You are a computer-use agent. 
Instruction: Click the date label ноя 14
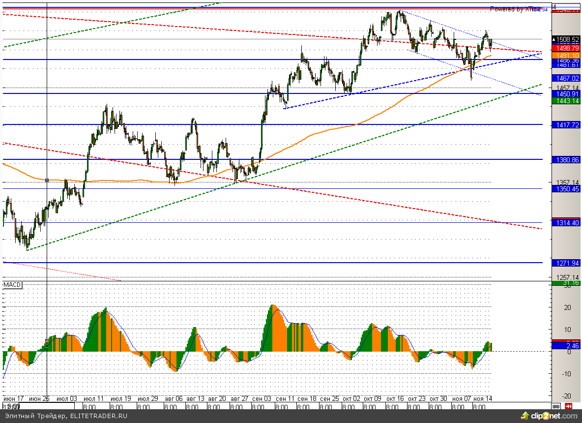(x=483, y=399)
